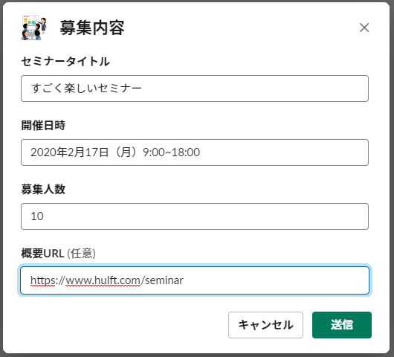Submit the form with 送信 button
The width and height of the screenshot is (394, 357).
tap(342, 325)
